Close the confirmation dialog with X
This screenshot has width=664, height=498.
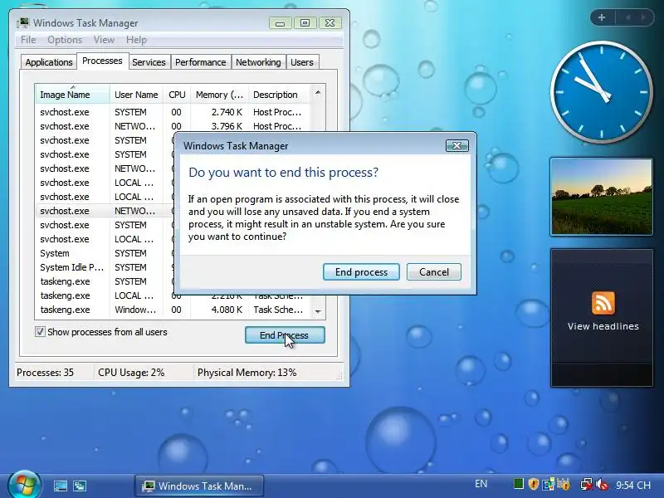(x=457, y=146)
